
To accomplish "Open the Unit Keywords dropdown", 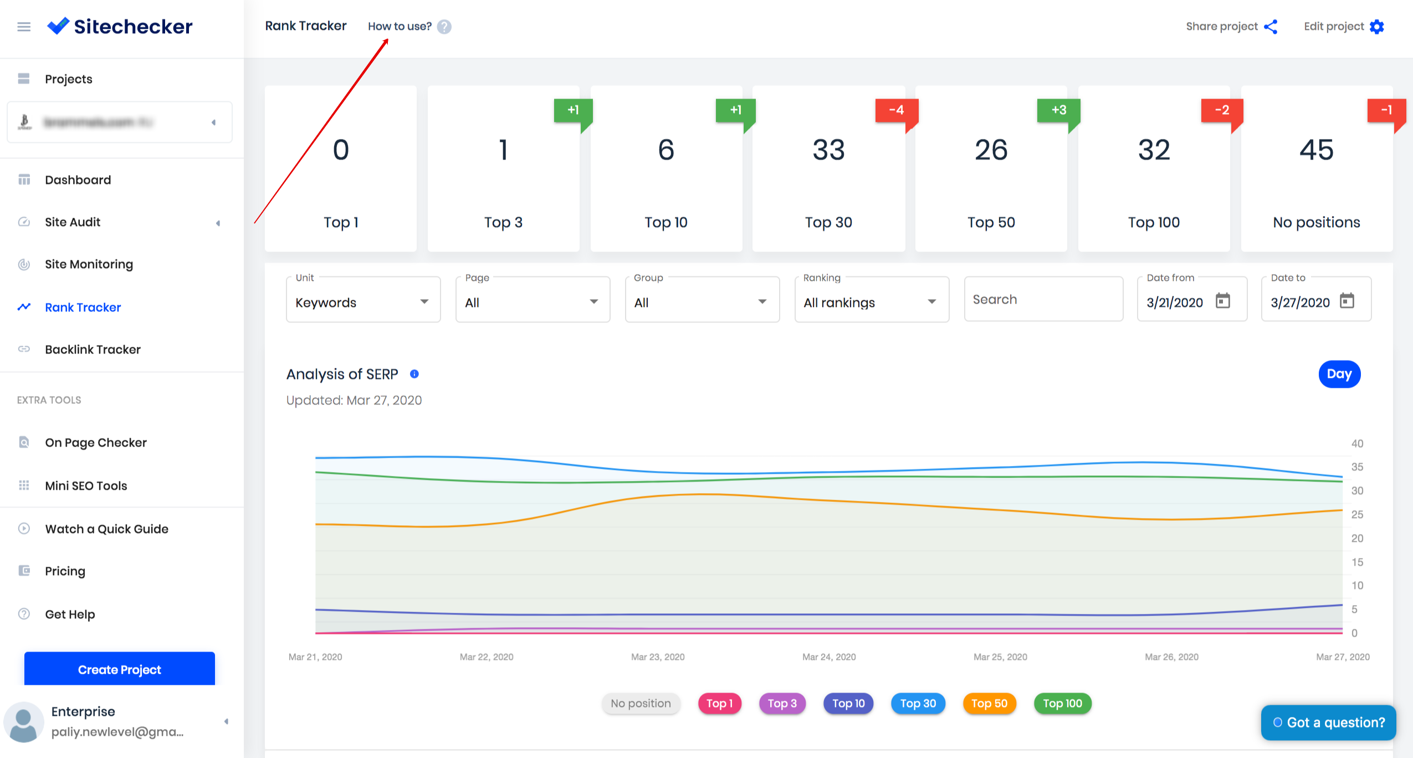I will [363, 300].
